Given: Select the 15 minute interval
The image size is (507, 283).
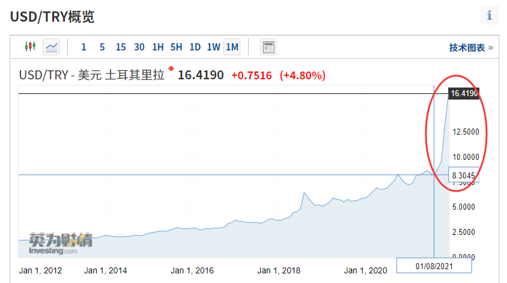Looking at the screenshot, I should tap(121, 47).
